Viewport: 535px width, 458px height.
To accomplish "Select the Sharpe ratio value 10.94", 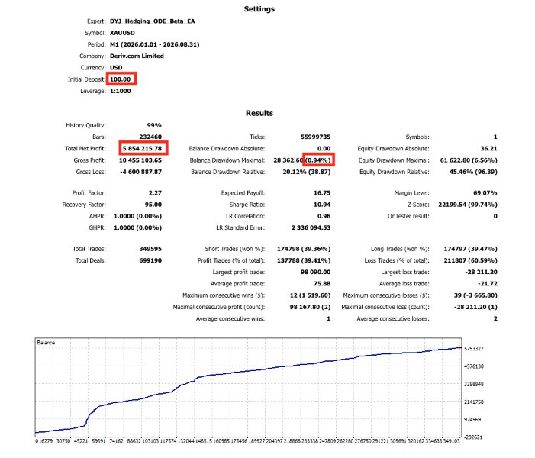I will pyautogui.click(x=322, y=205).
